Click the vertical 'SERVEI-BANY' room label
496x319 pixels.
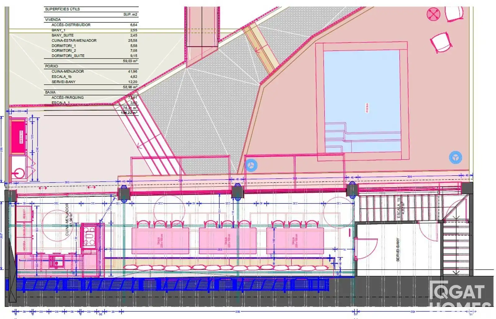click(x=398, y=249)
